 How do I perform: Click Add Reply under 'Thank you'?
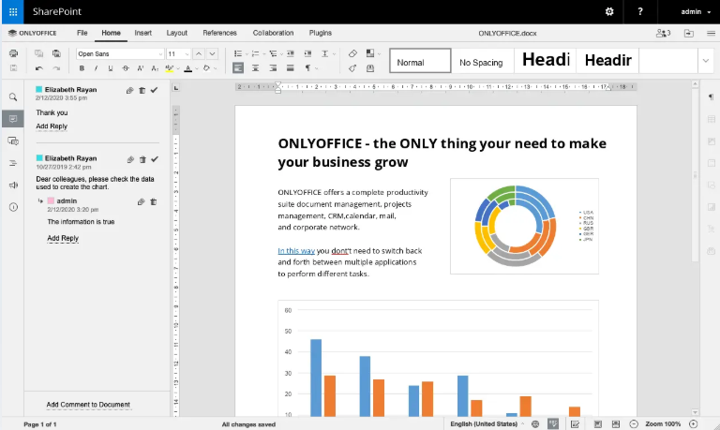(x=52, y=126)
